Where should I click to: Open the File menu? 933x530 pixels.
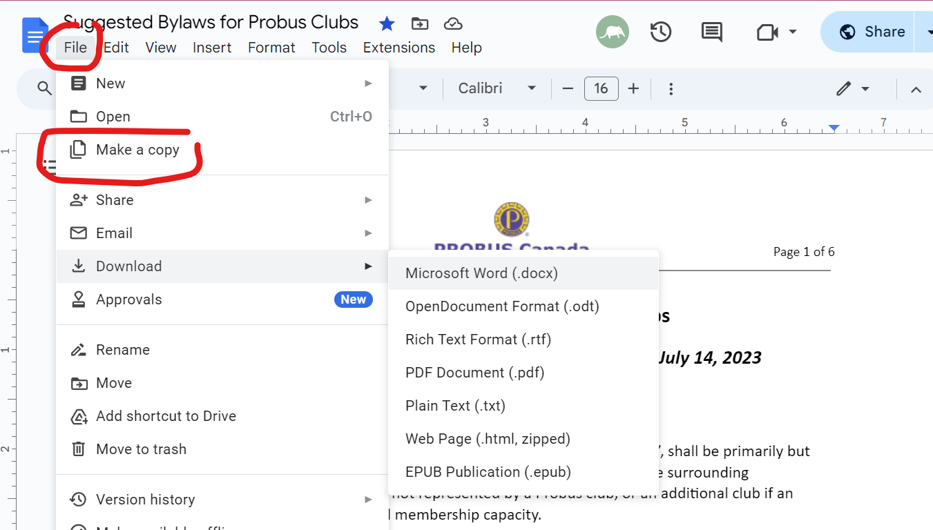pyautogui.click(x=75, y=48)
